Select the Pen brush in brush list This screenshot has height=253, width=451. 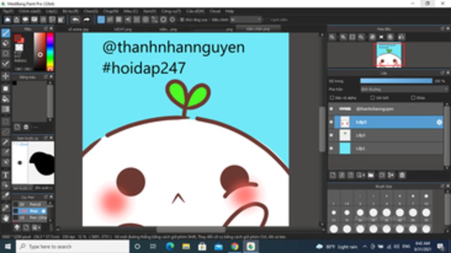pyautogui.click(x=30, y=211)
